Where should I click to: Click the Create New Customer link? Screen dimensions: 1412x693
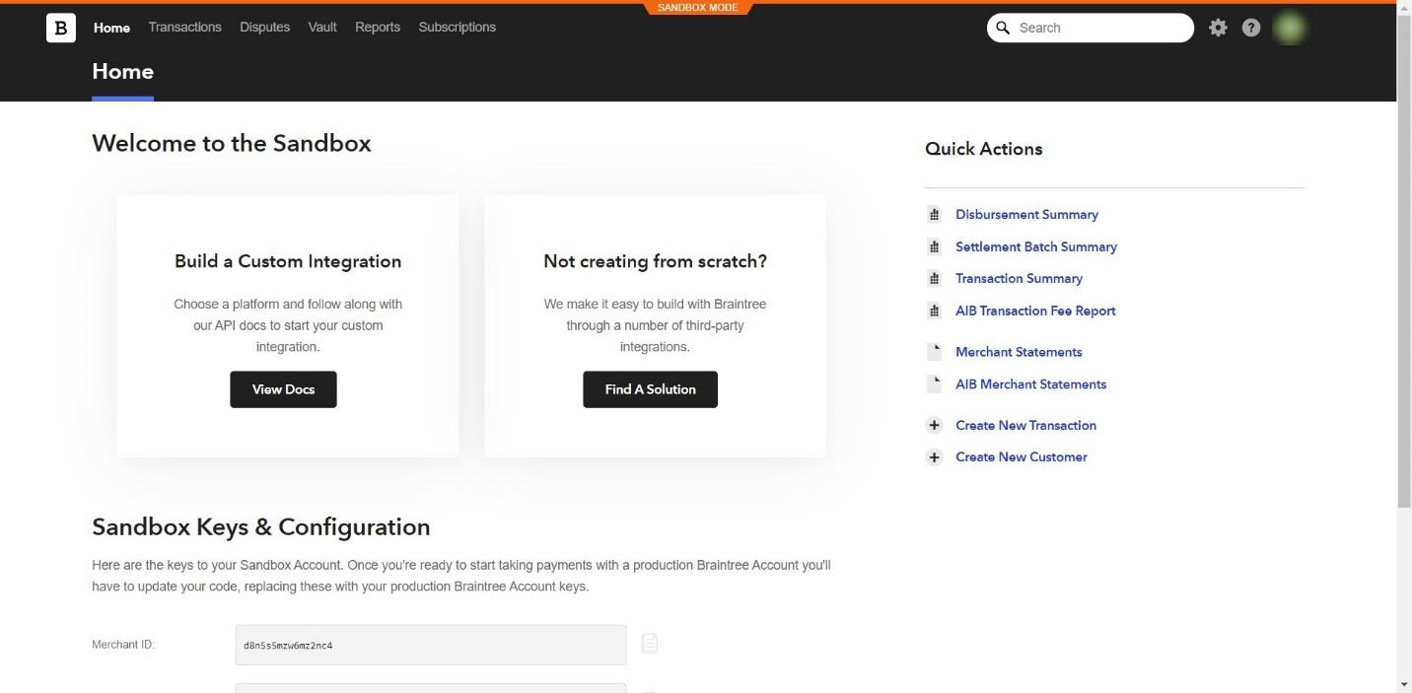click(x=1021, y=456)
